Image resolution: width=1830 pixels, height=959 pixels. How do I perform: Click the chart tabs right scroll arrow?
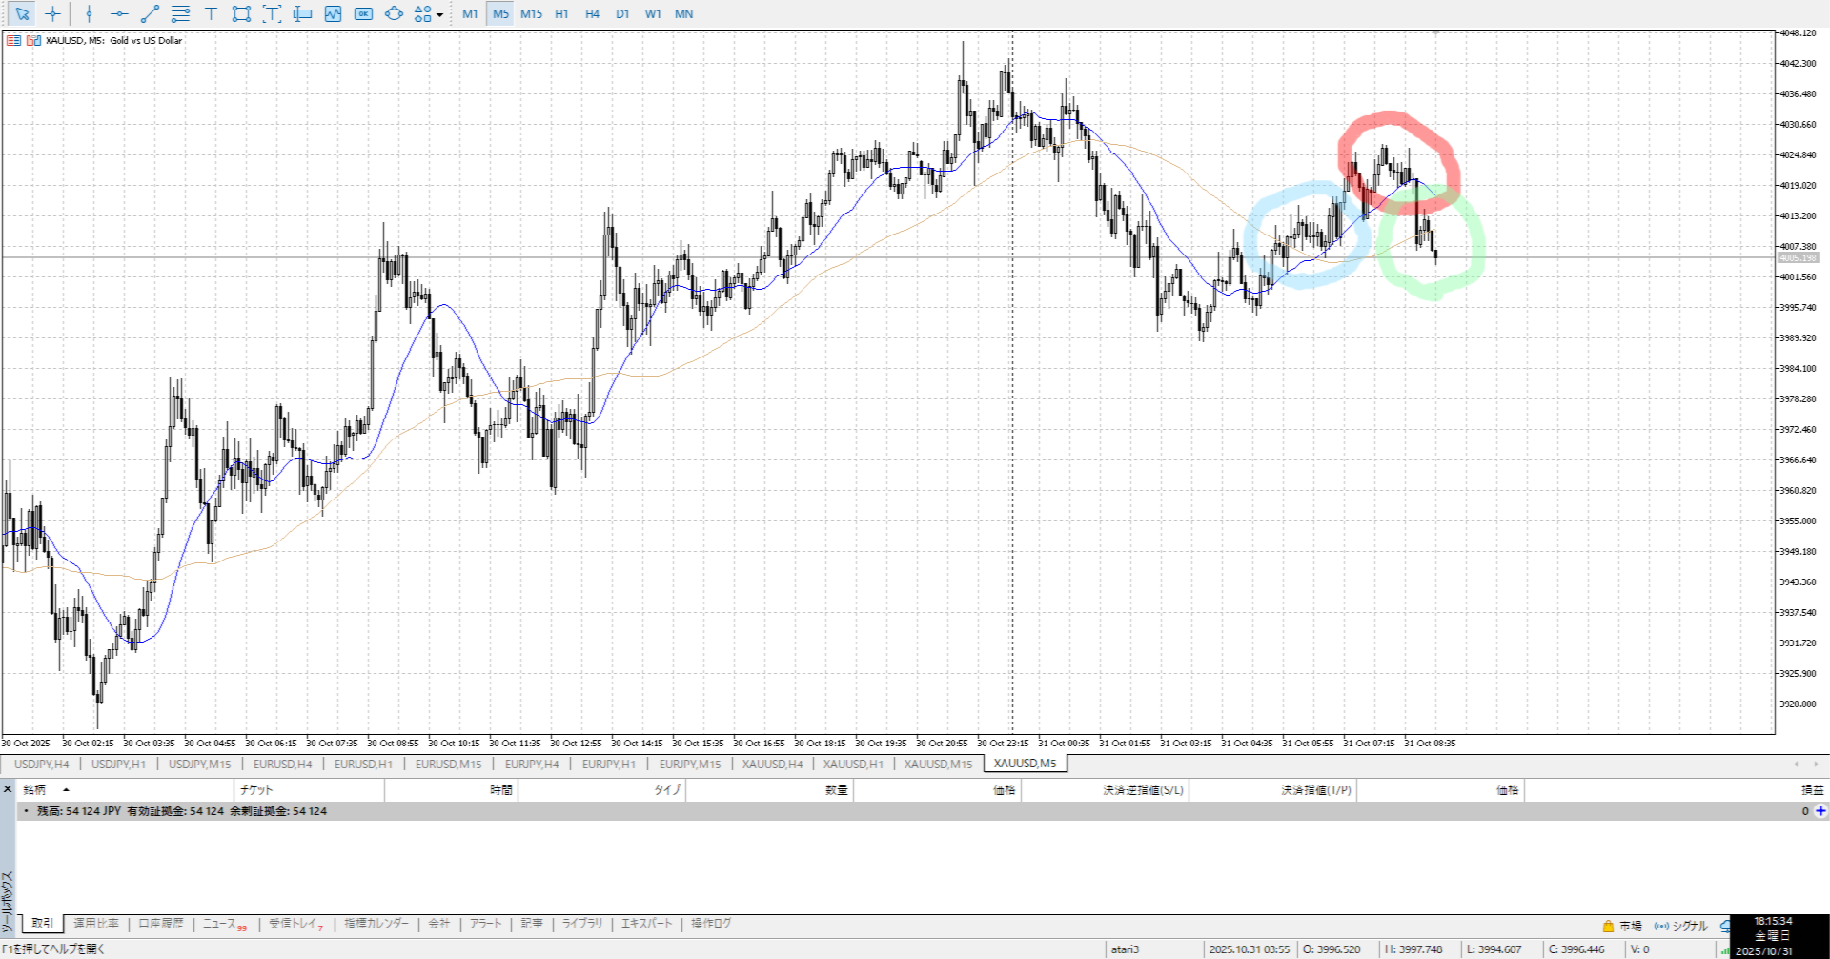1816,764
